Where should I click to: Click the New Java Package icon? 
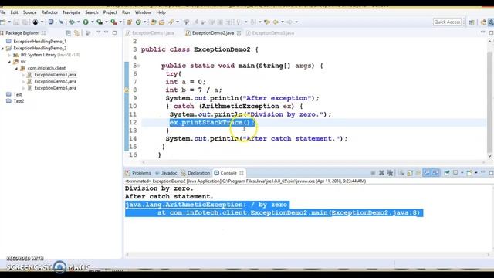[129, 22]
